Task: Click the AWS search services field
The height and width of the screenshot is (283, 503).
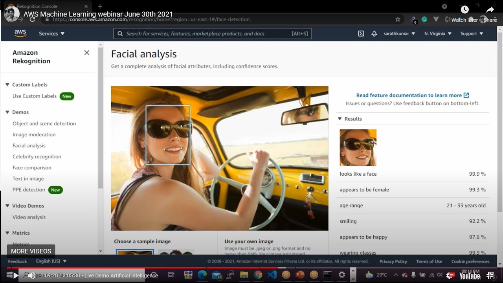Action: pyautogui.click(x=213, y=34)
